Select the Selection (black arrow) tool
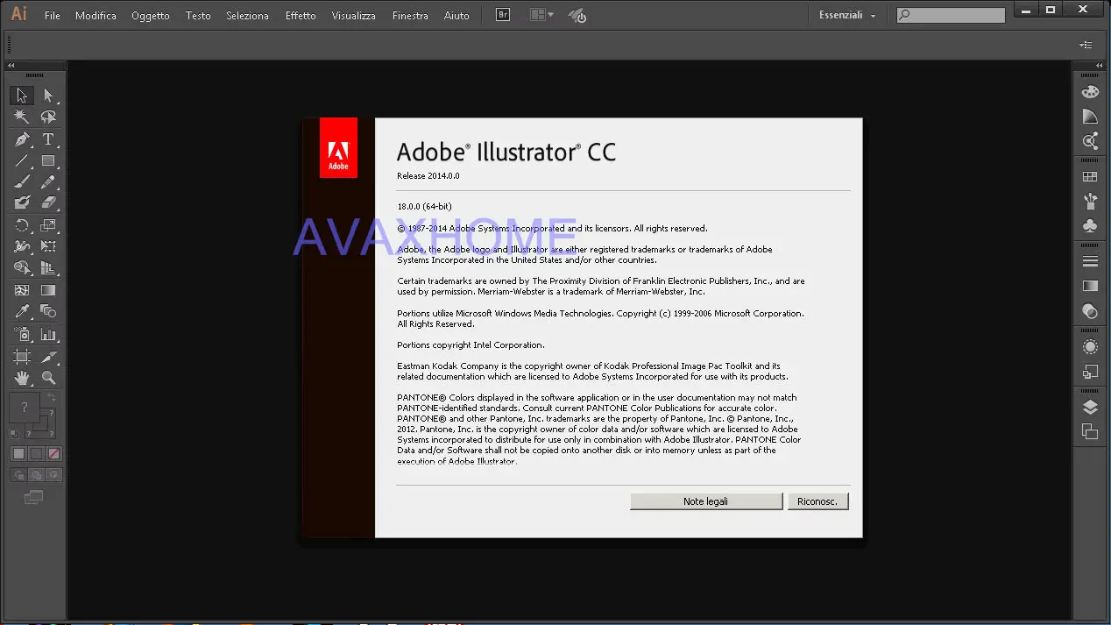This screenshot has height=625, width=1111. point(22,96)
